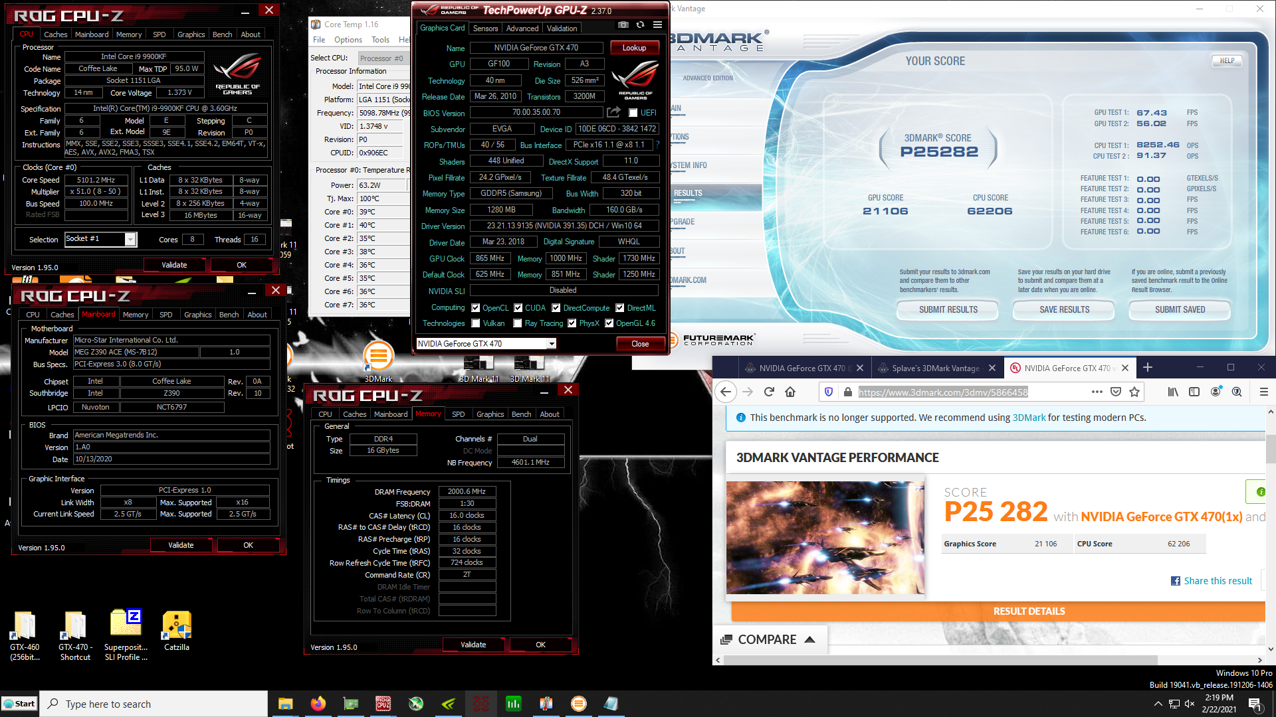The image size is (1276, 717).
Task: Save page to Pocket
Action: pos(1116,392)
